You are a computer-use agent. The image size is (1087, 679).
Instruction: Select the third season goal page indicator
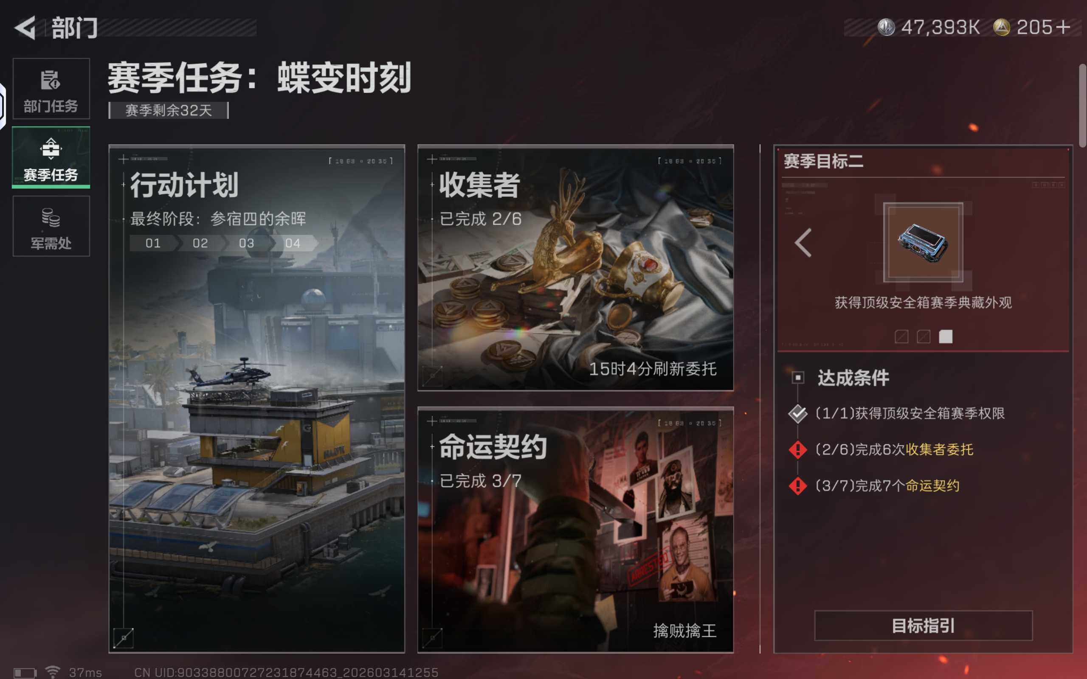pyautogui.click(x=946, y=337)
